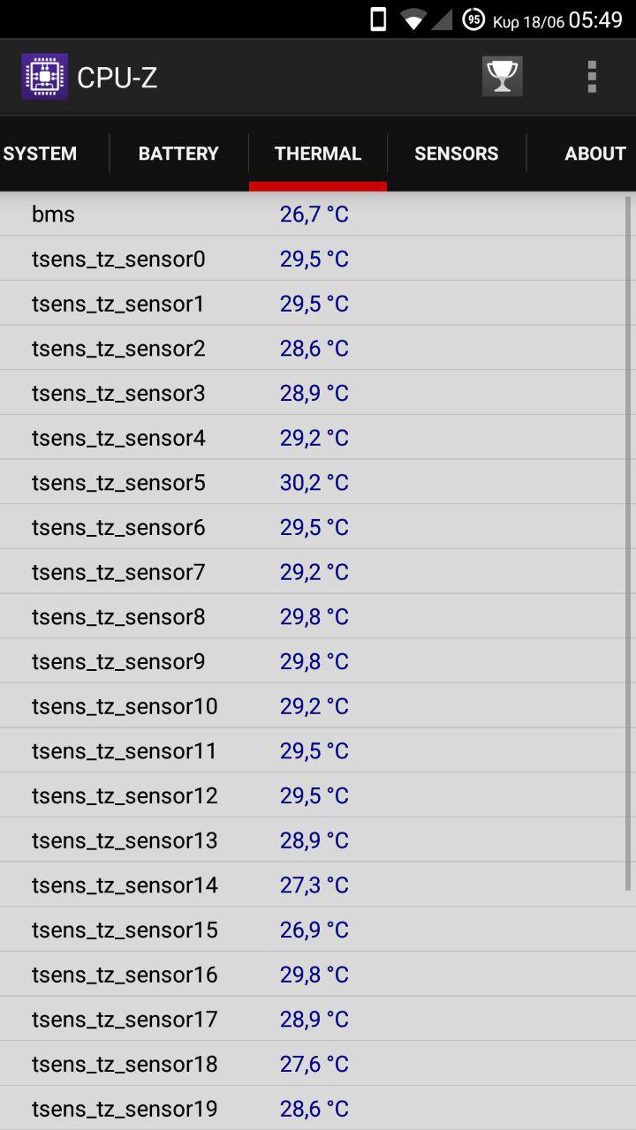Screen dimensions: 636x1130
Task: Open the trophy benchmark icon
Action: pyautogui.click(x=502, y=77)
